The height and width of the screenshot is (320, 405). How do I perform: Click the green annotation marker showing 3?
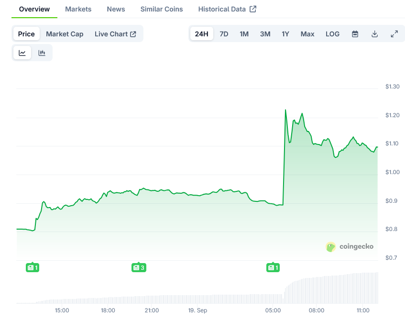point(139,267)
